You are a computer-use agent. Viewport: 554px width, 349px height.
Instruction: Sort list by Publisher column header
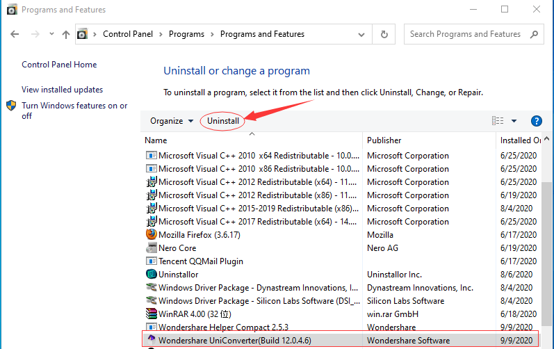pos(384,140)
